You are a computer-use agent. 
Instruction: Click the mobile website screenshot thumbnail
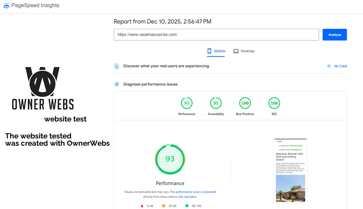[x=290, y=170]
